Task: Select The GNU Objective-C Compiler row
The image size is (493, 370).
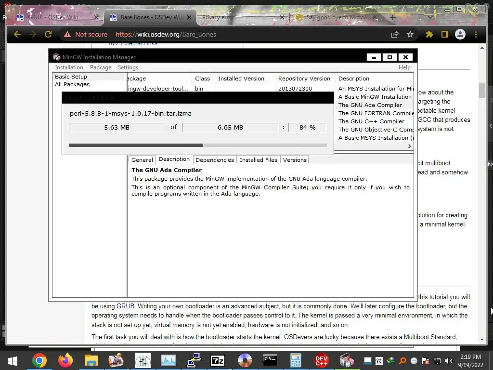Action: click(x=374, y=130)
